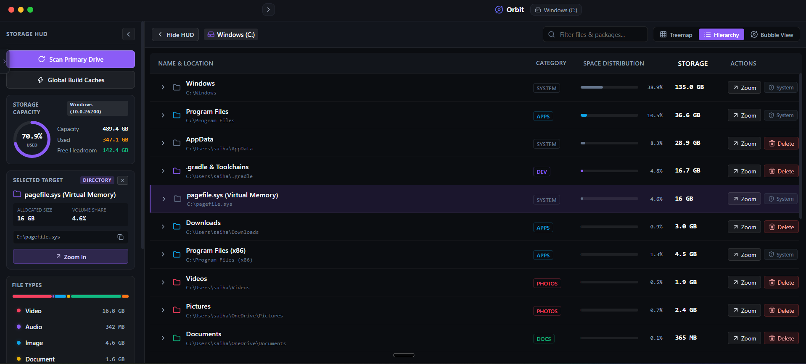This screenshot has width=806, height=364.
Task: Click the Orbit logo icon in title bar
Action: click(x=499, y=10)
